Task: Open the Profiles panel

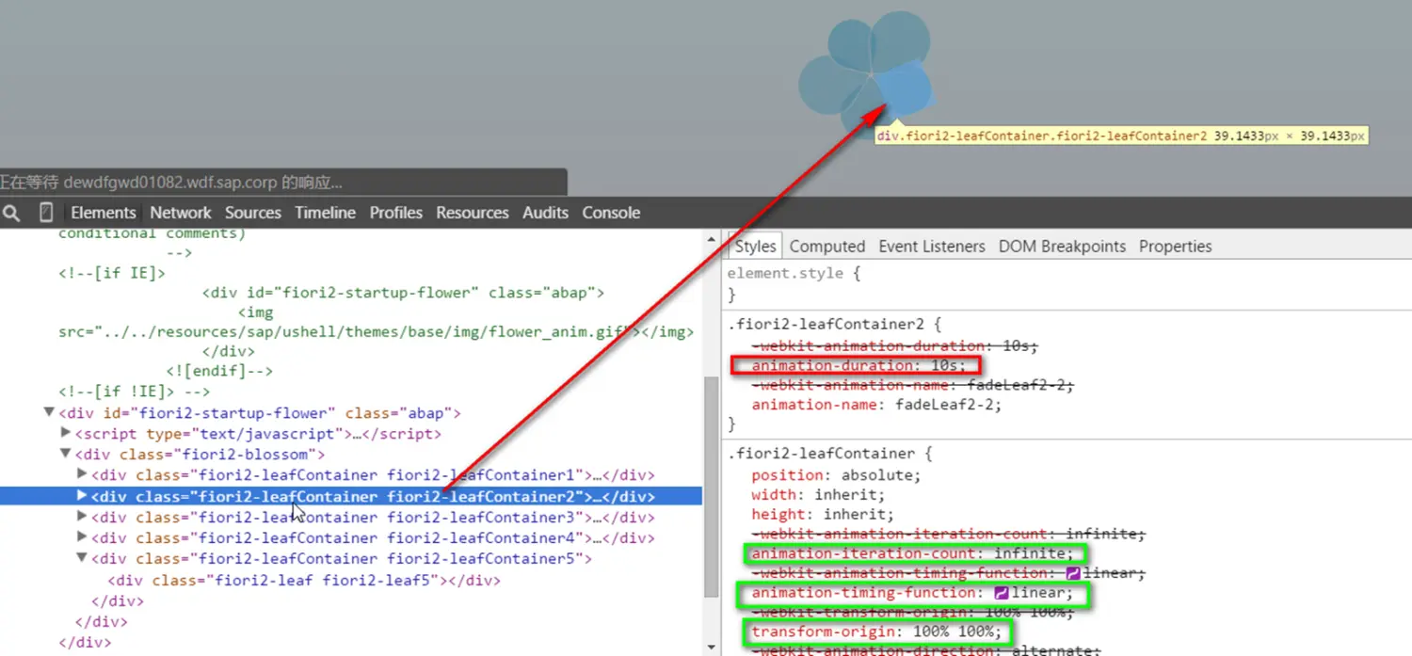Action: (x=396, y=213)
